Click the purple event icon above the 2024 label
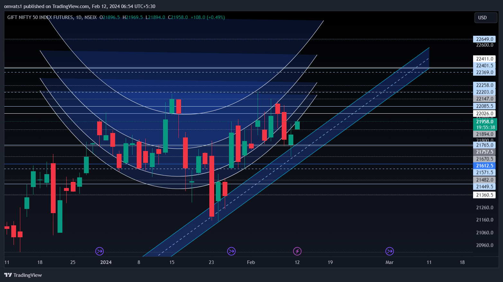 coord(100,251)
